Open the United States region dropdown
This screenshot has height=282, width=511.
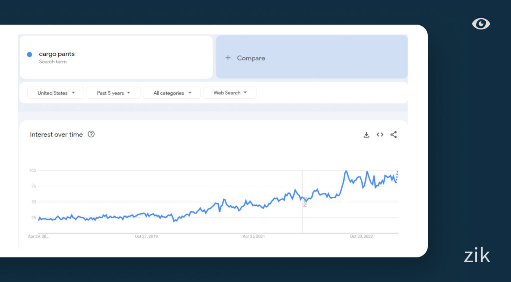pyautogui.click(x=55, y=93)
